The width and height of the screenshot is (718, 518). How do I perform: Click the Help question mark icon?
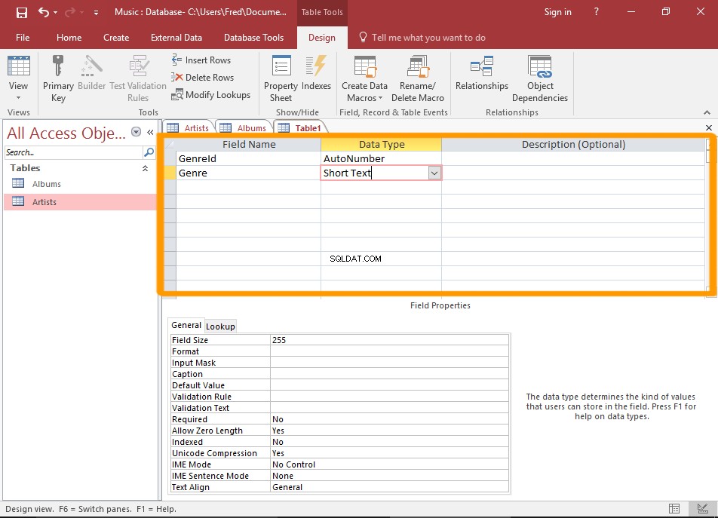point(596,12)
